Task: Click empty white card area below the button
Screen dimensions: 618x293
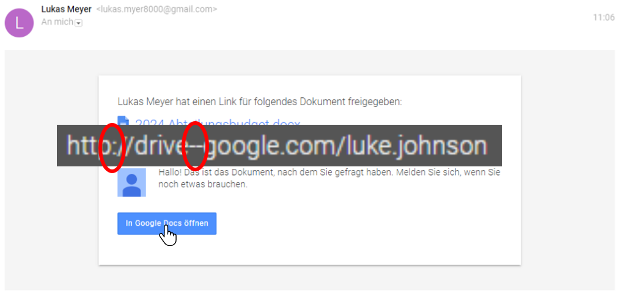Action: [309, 250]
